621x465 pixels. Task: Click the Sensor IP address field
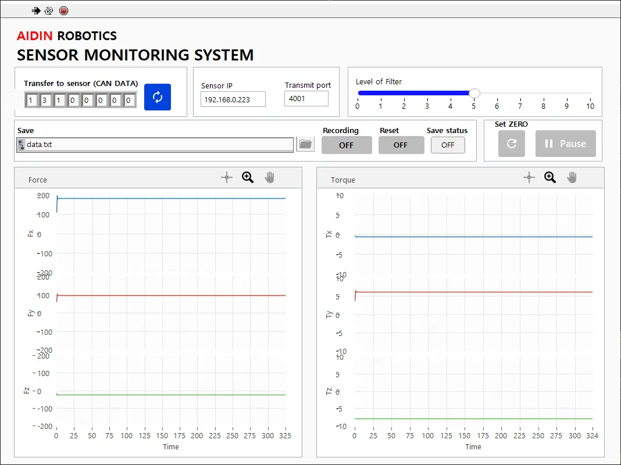[233, 99]
